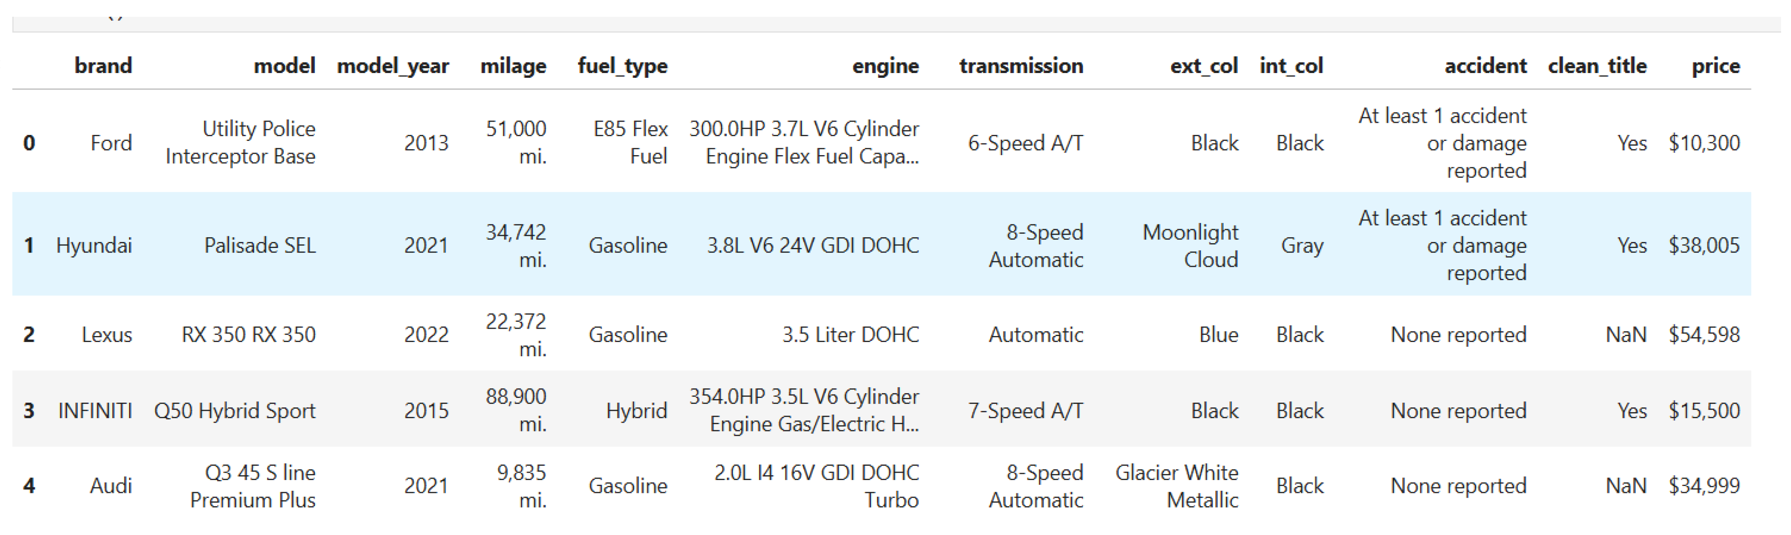Click the clean_title column header
Image resolution: width=1791 pixels, height=535 pixels.
coord(1597,66)
